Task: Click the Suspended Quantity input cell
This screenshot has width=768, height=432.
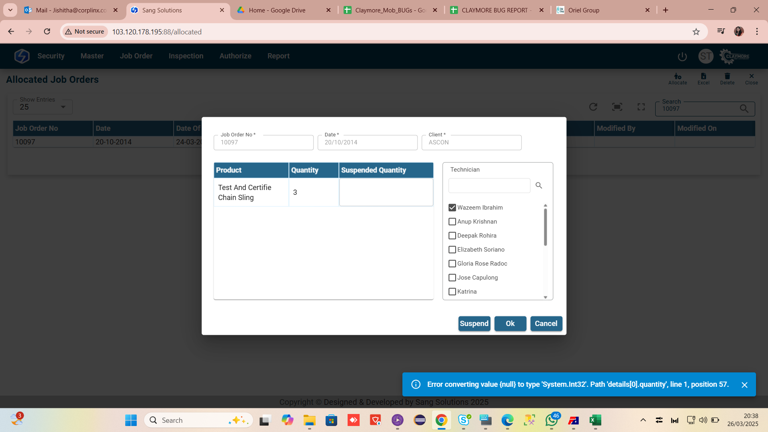Action: point(386,192)
